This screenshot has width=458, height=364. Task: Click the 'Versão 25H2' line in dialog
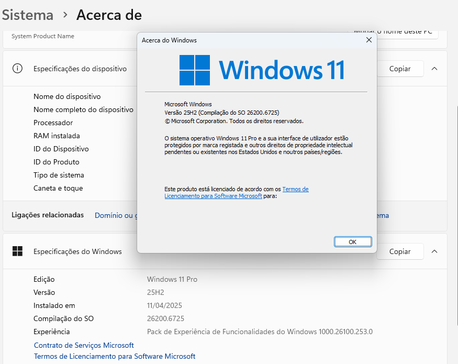(222, 113)
